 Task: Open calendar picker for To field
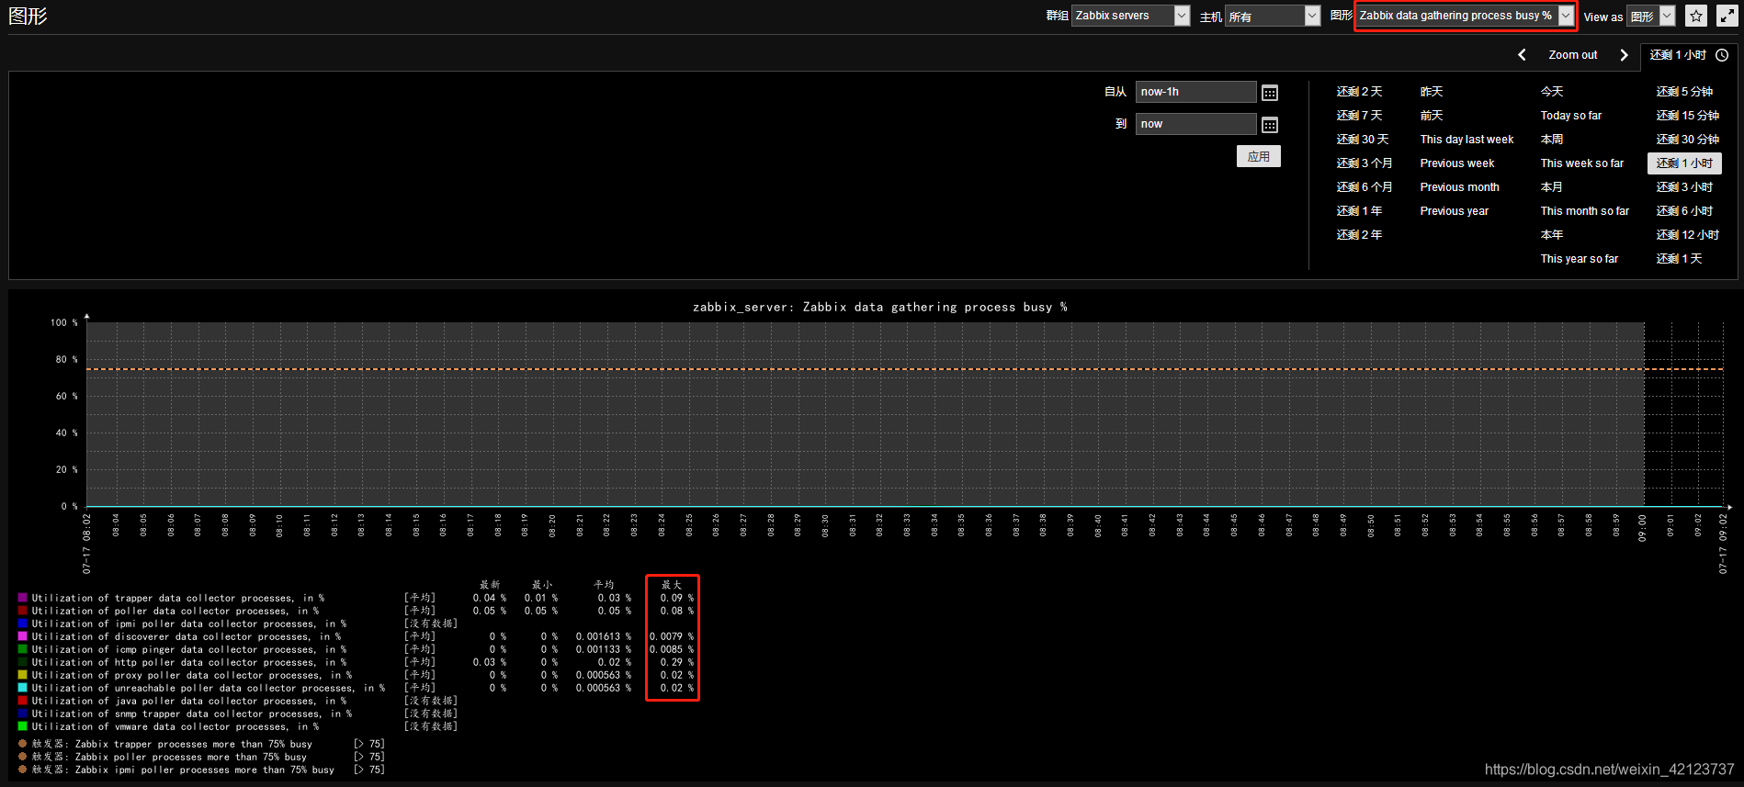(x=1270, y=125)
